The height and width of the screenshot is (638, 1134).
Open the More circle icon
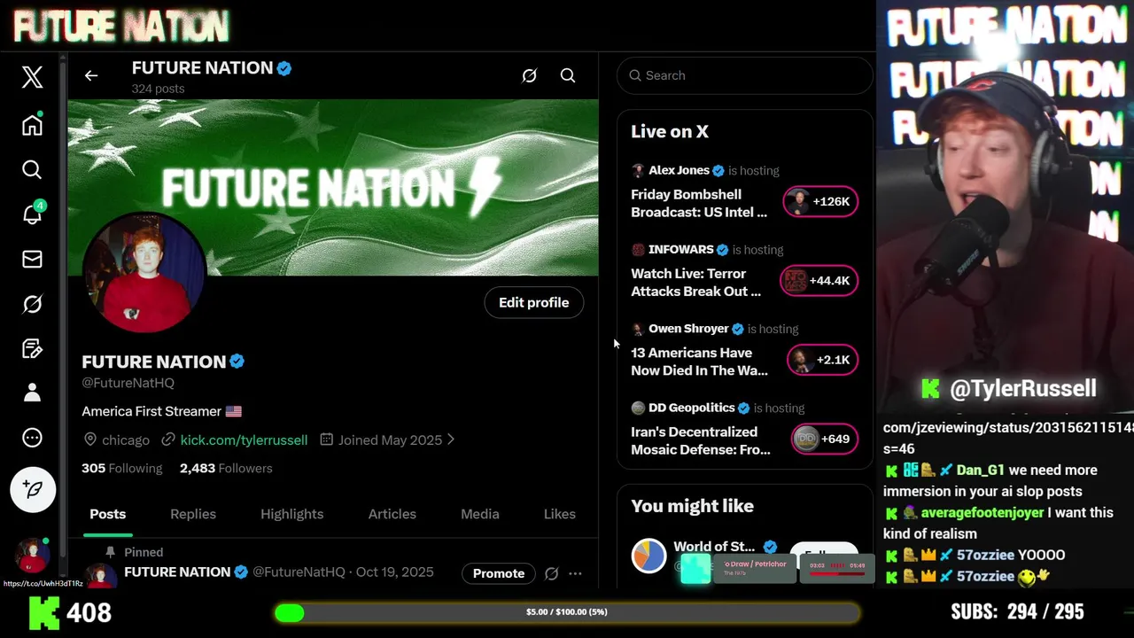[x=32, y=438]
